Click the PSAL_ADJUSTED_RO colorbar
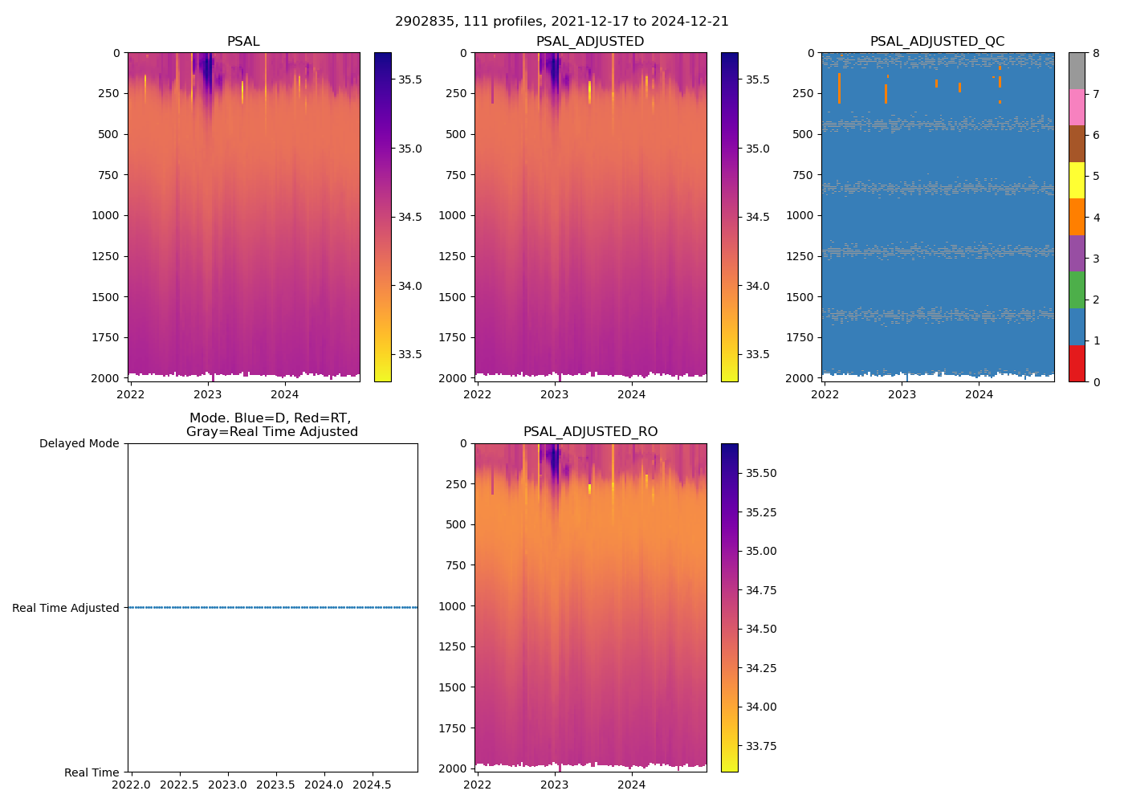Viewport: 1124px width, 803px height. (x=729, y=607)
